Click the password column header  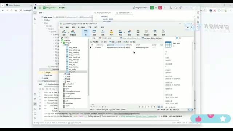click(x=116, y=45)
